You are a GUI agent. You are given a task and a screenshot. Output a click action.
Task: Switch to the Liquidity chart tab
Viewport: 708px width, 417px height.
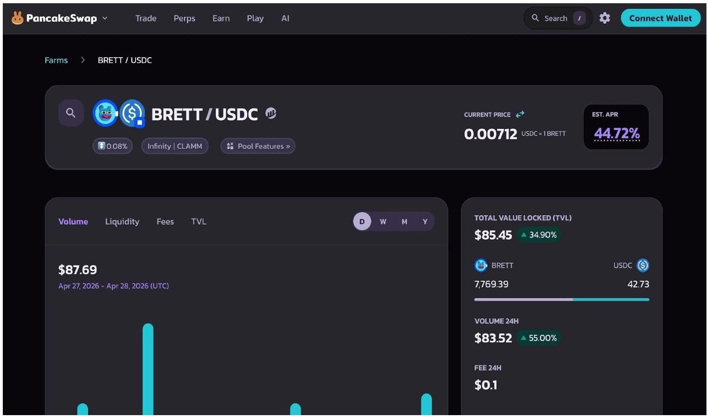pos(122,221)
